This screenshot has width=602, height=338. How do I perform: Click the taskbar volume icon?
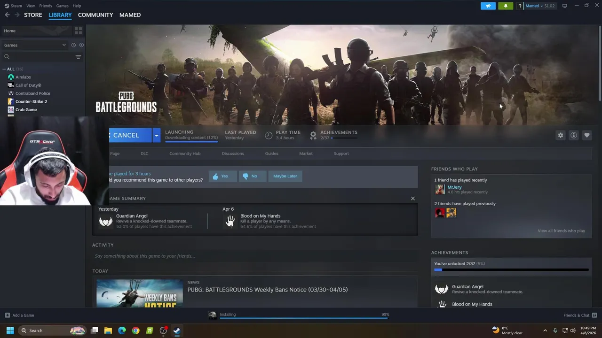(x=573, y=330)
